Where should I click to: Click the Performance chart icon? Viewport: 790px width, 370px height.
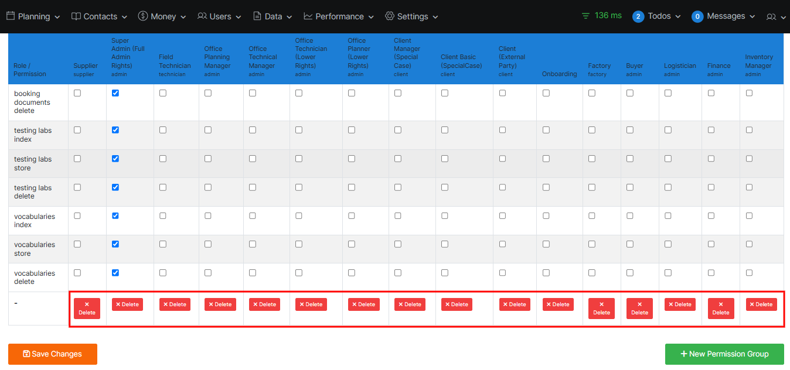(308, 16)
